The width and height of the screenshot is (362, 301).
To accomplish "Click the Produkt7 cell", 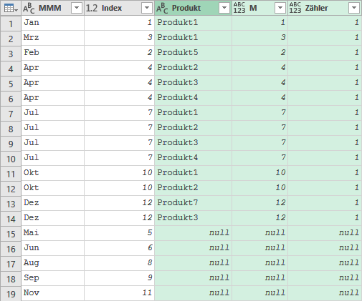I will (193, 203).
